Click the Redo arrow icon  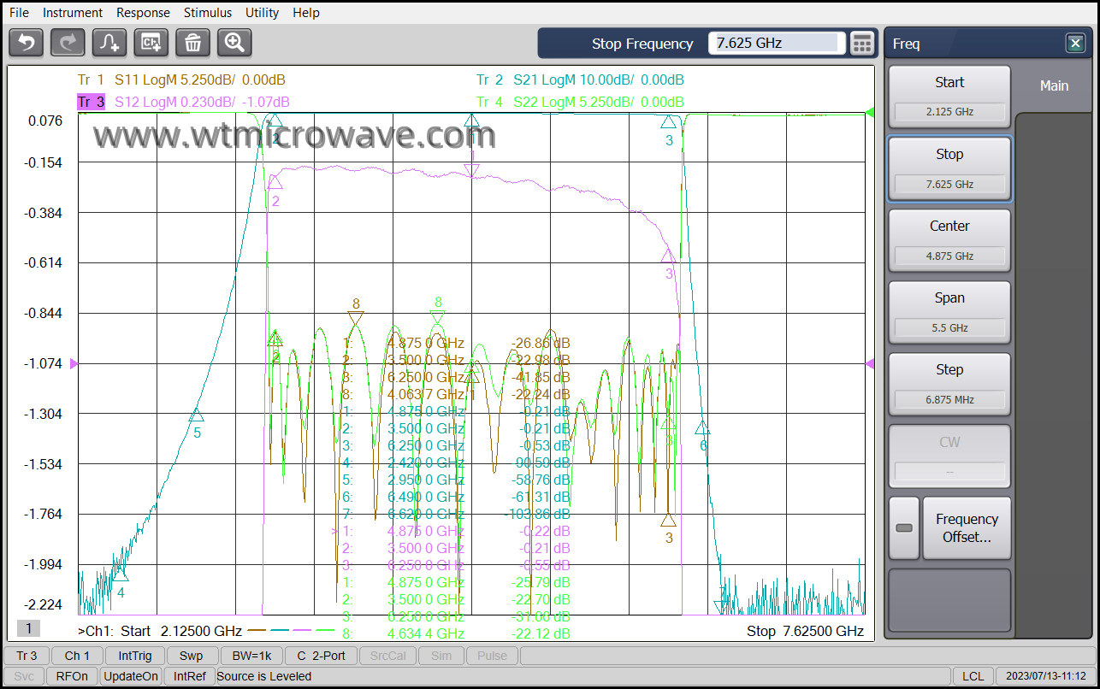(68, 42)
